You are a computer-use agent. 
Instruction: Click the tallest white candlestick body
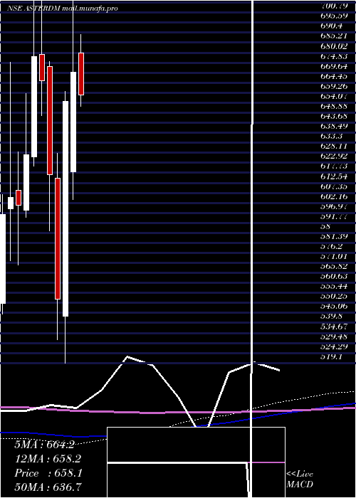[x=66, y=208]
